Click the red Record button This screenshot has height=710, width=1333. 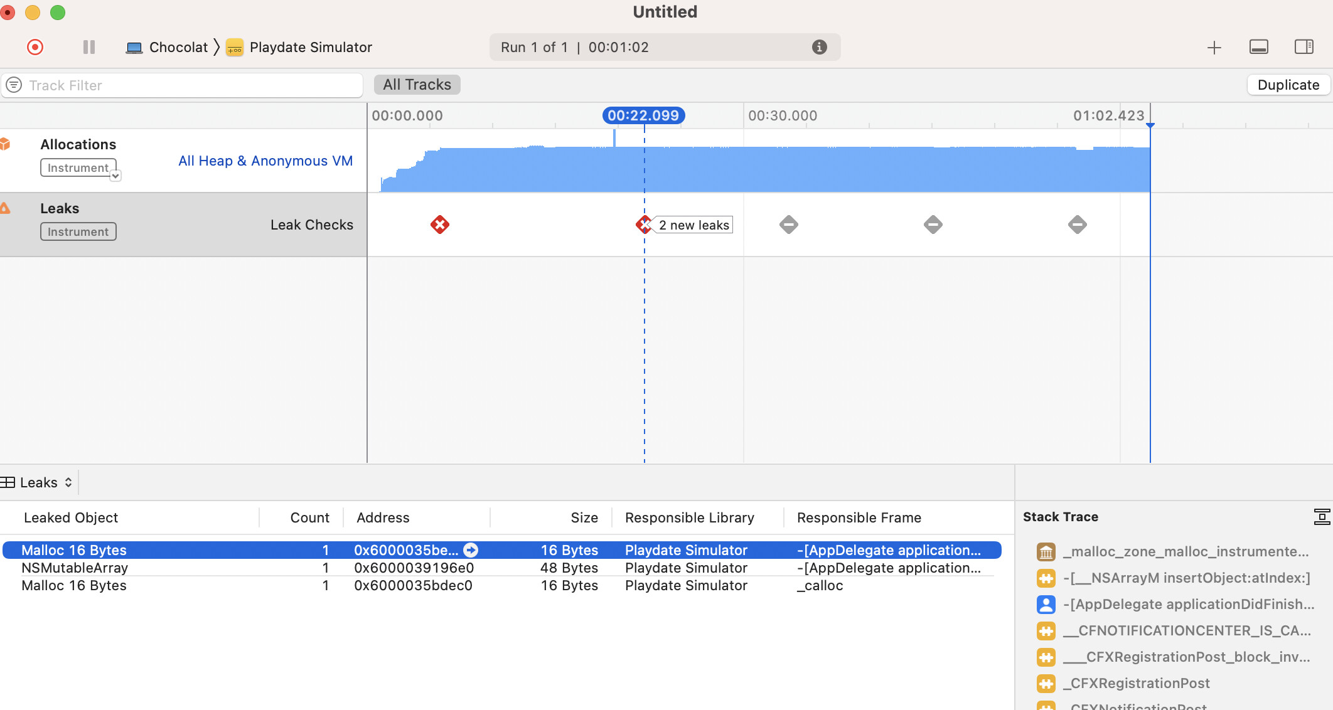tap(35, 47)
